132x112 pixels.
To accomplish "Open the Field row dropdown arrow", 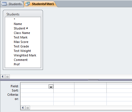I will click(51, 86).
